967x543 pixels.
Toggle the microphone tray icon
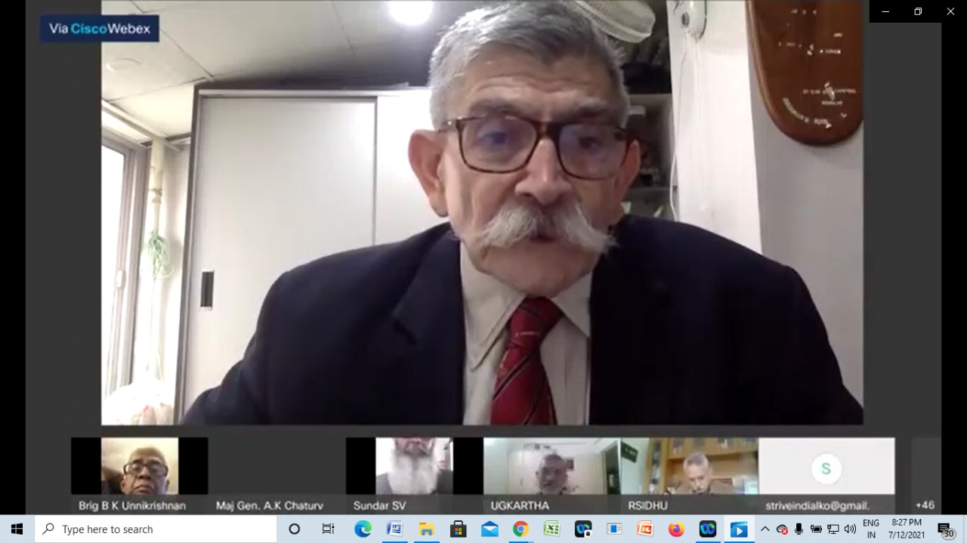coord(799,529)
